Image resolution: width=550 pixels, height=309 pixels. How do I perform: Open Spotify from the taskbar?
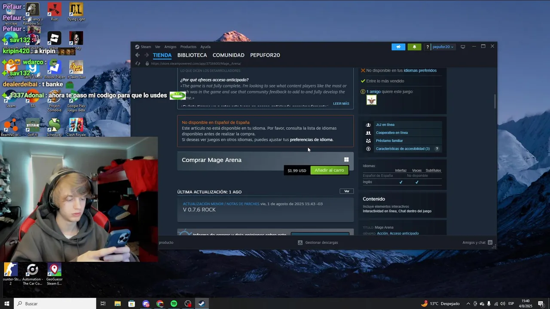point(174,303)
